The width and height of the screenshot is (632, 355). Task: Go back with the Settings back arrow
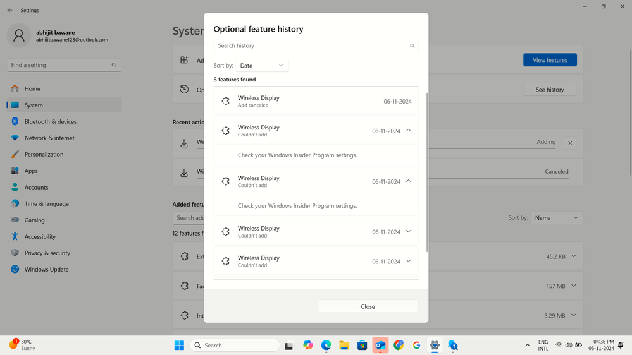coord(9,10)
